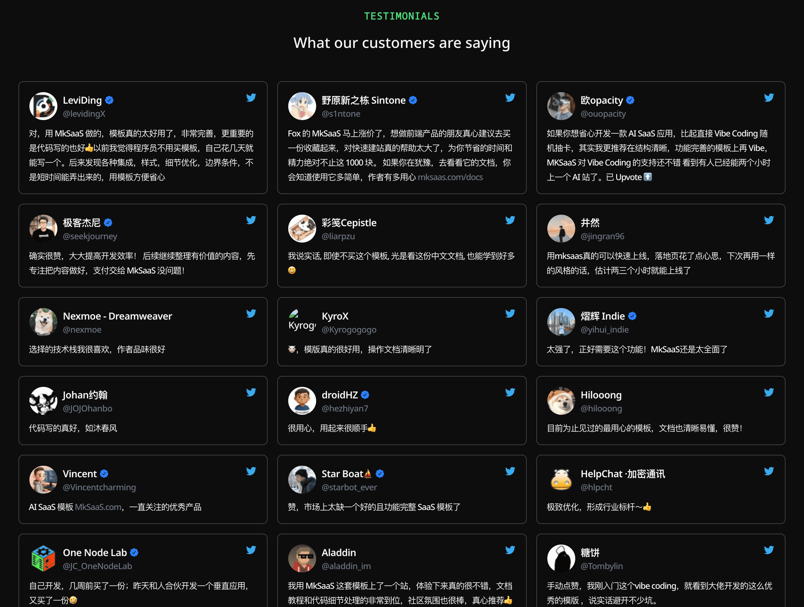This screenshot has width=804, height=607.
Task: Click the Twitter icon on Vincent's card
Action: (x=251, y=471)
